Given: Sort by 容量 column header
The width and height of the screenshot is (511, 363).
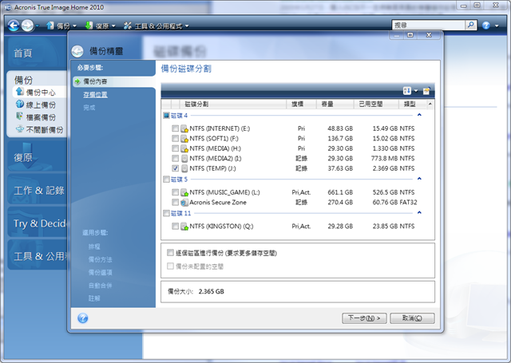Looking at the screenshot, I should [x=335, y=104].
